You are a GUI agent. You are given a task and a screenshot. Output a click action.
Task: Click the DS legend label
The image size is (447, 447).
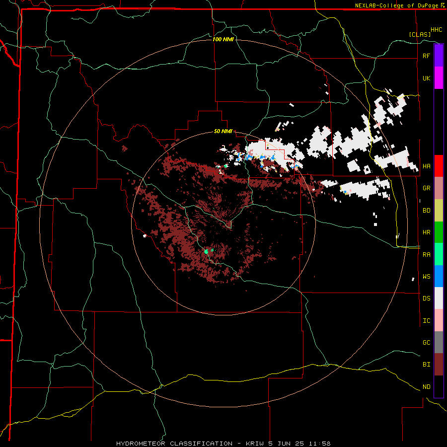coord(426,298)
